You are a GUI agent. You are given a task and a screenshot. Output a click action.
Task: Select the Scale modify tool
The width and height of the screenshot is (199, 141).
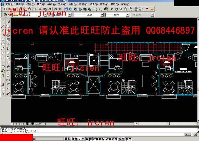tap(8, 53)
